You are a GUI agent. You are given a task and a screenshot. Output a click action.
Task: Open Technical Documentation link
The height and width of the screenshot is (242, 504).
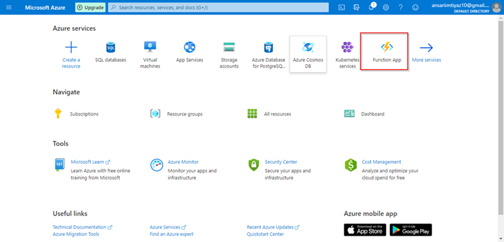click(x=82, y=227)
